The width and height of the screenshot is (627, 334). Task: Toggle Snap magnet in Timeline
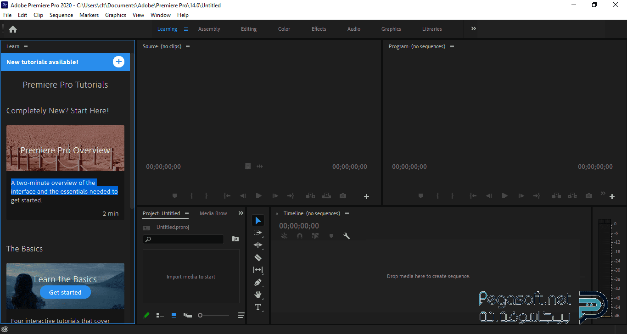point(300,236)
